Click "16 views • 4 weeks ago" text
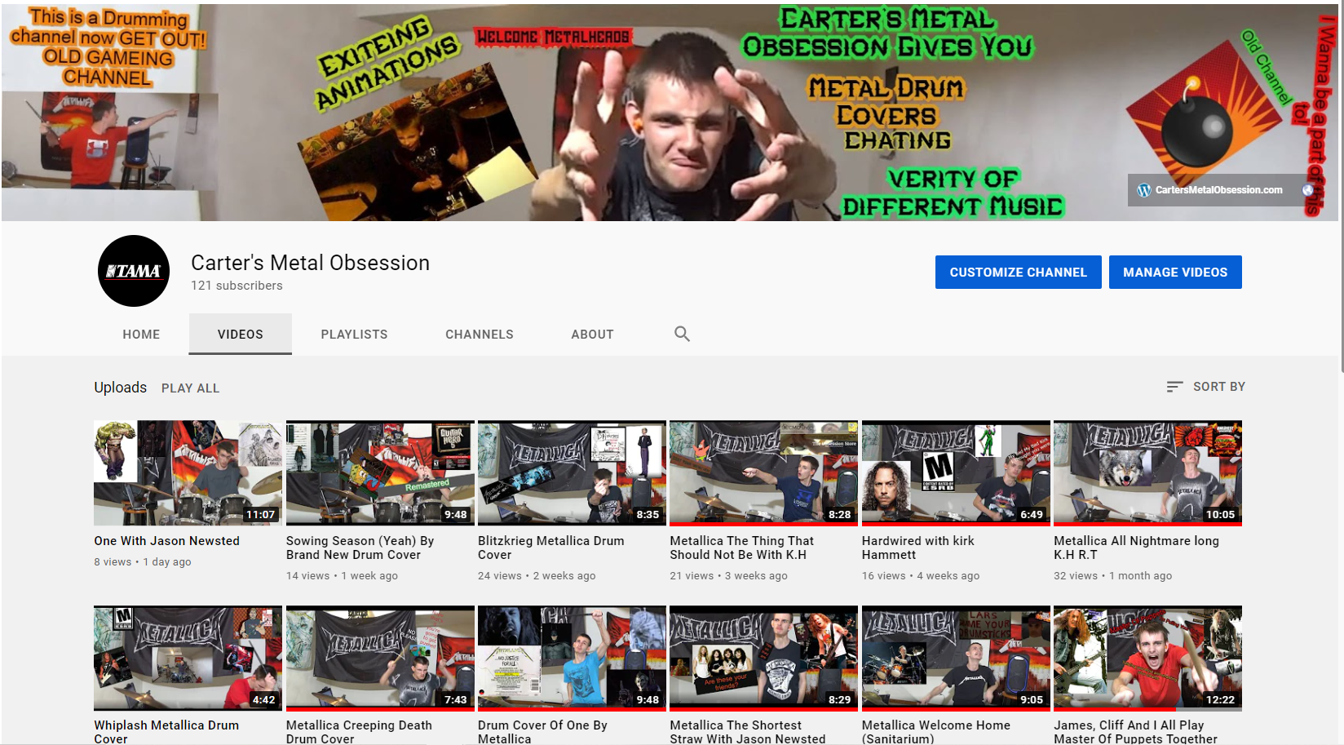This screenshot has height=745, width=1344. (x=921, y=576)
